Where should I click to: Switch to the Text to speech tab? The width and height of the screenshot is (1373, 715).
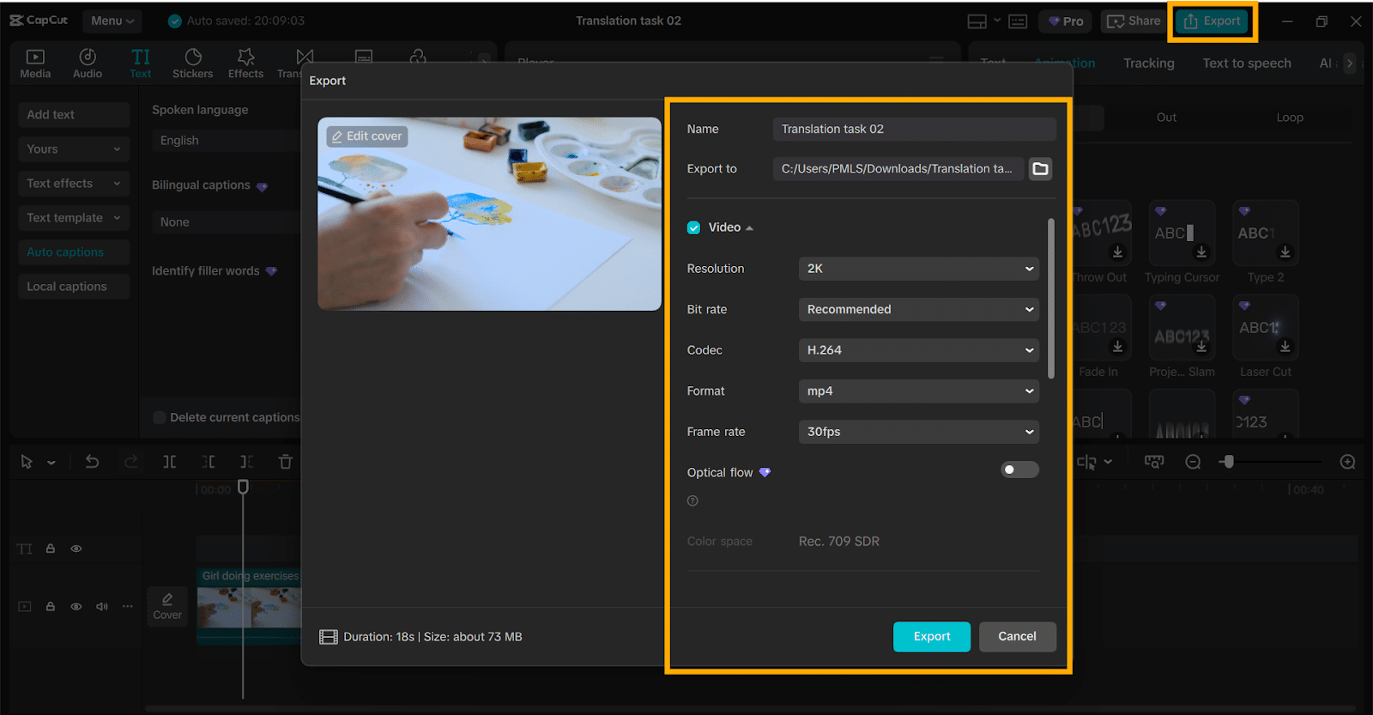click(x=1247, y=64)
